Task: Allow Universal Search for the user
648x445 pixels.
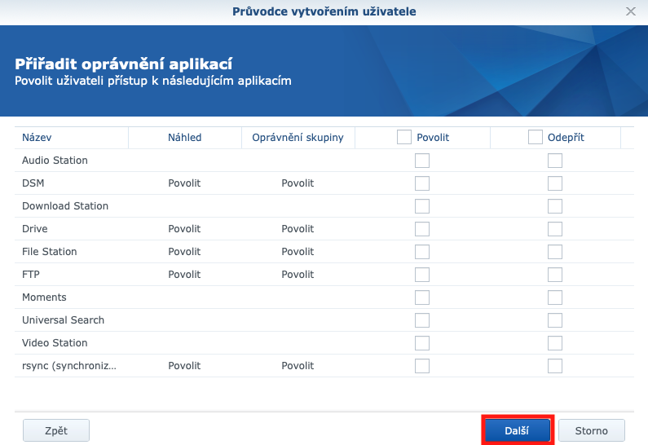Action: pos(422,320)
